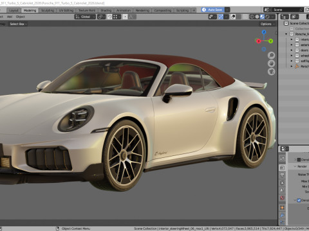Add a new workspace with plus tab
Image resolution: width=309 pixels, height=231 pixels.
(194, 10)
